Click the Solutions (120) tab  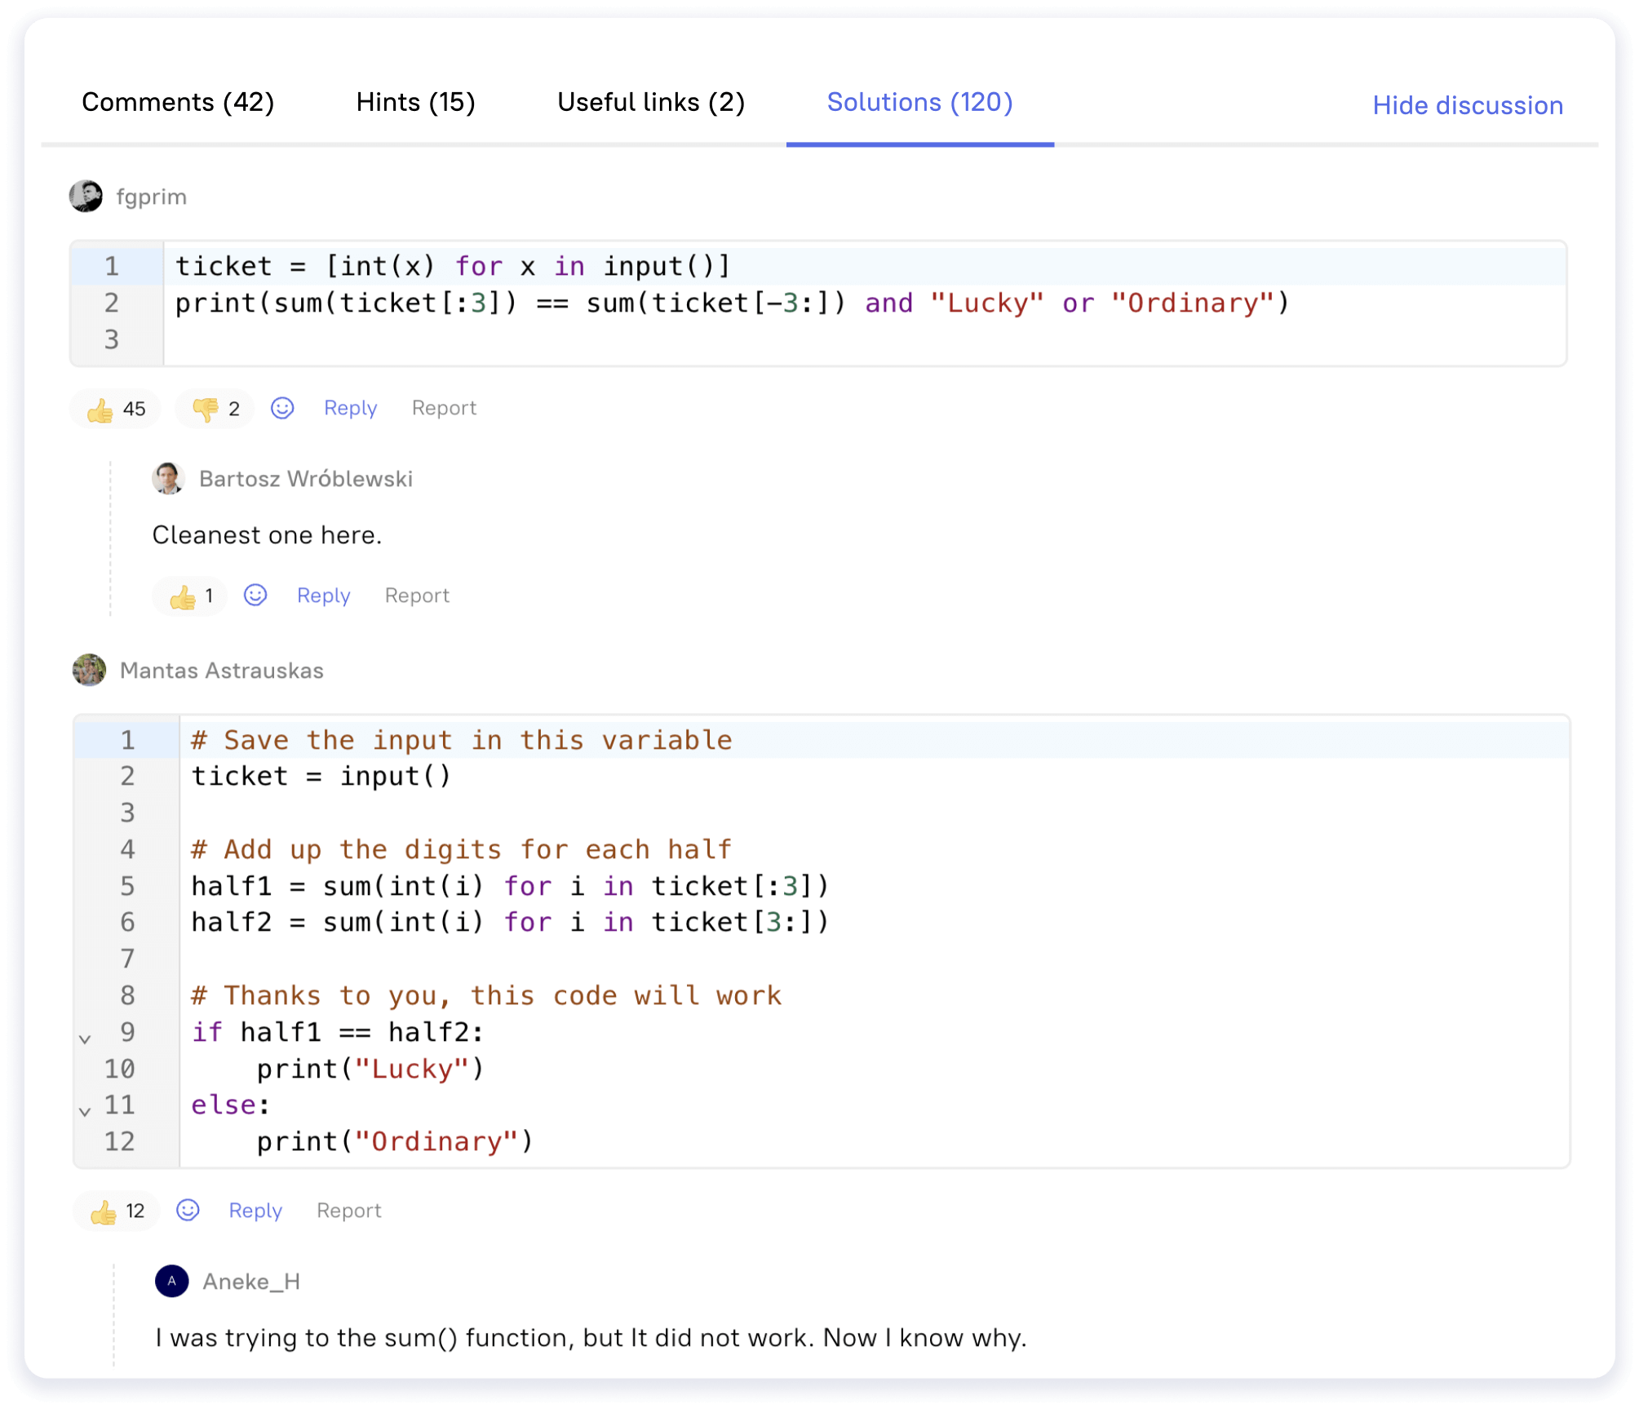919,103
